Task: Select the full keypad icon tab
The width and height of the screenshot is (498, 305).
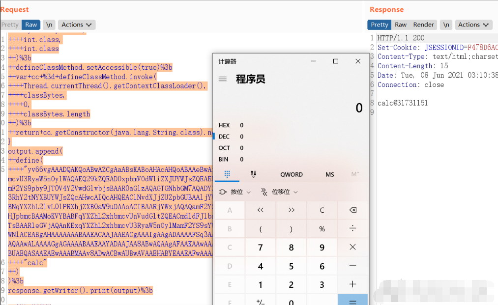Action: click(227, 174)
